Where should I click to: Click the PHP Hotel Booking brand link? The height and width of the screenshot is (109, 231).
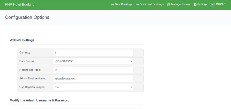tap(20, 5)
